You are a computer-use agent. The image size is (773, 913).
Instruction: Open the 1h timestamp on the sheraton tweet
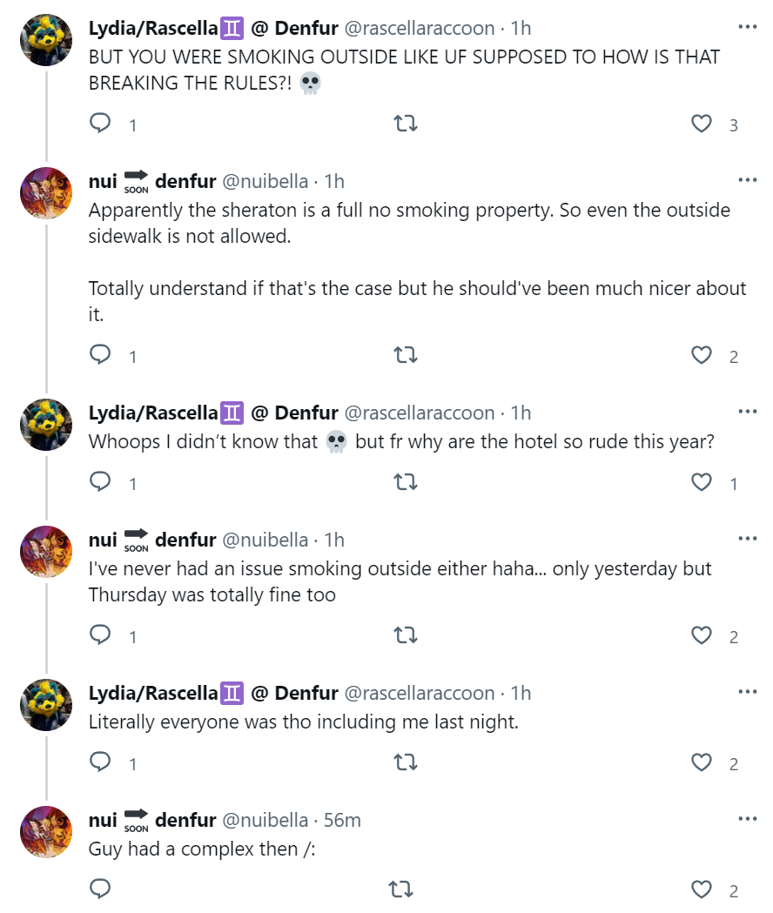pos(334,181)
